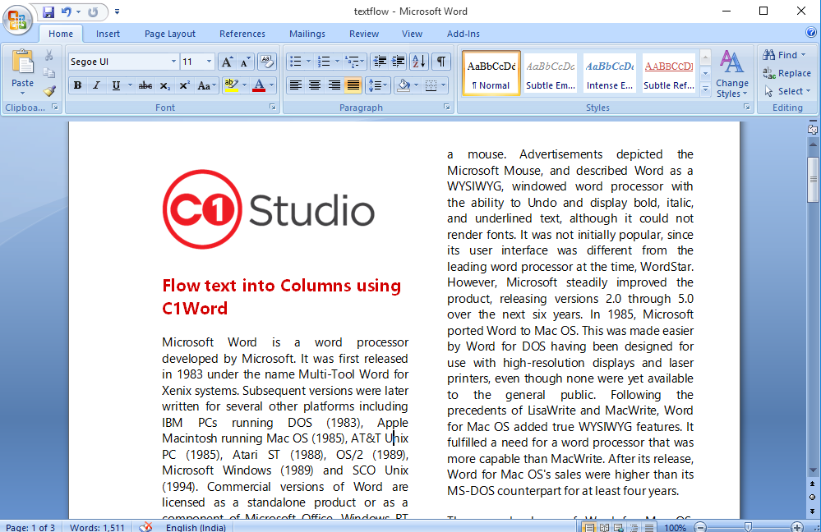Clear all text formatting
This screenshot has width=821, height=532.
(266, 62)
